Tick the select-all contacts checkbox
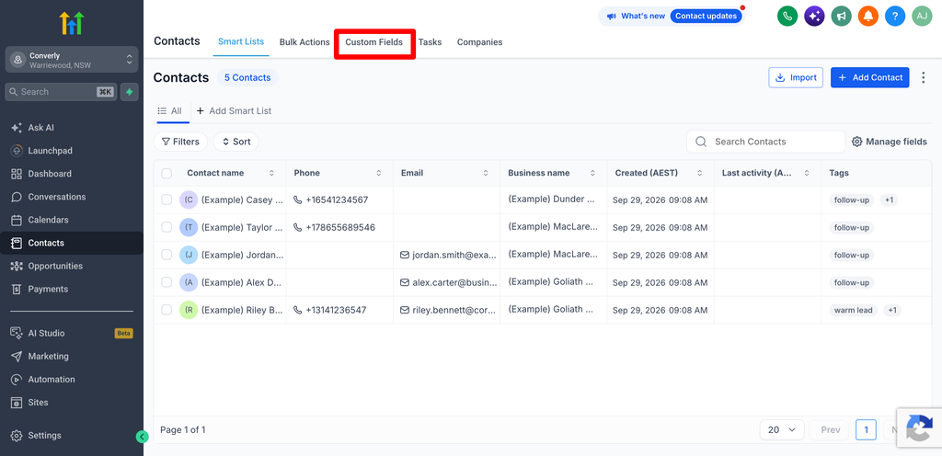Viewport: 942px width, 456px height. pyautogui.click(x=167, y=174)
